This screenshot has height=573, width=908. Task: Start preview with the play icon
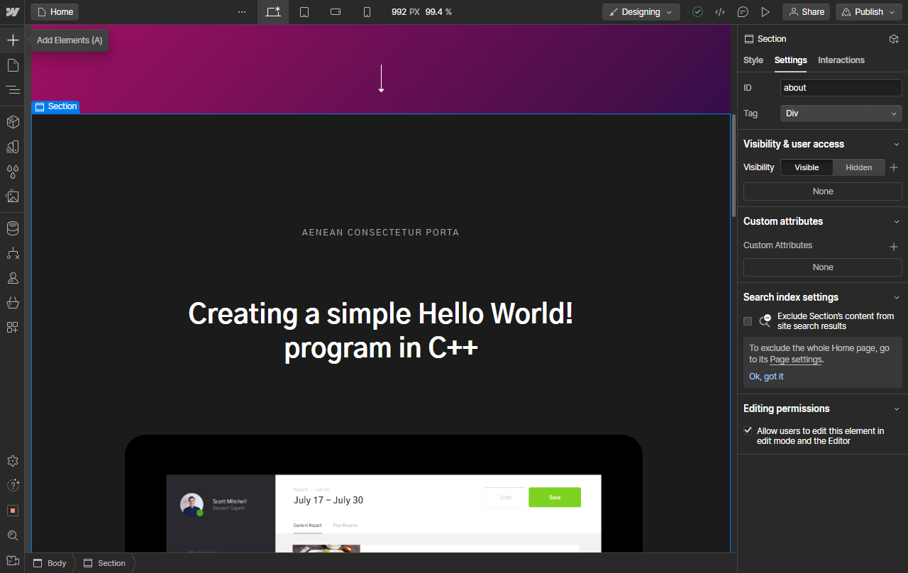click(765, 12)
